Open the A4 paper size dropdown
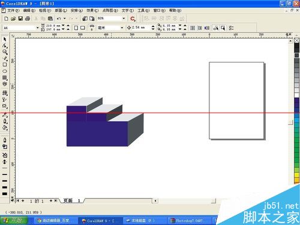Screen dimensions: 300x225 pos(37,28)
